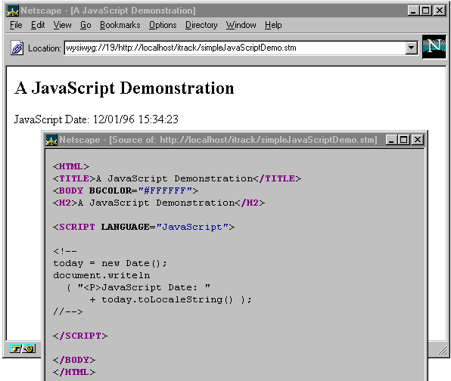Click the 'A JavaScript Demonstration' page heading
Viewport: 451px width, 381px height.
click(124, 88)
